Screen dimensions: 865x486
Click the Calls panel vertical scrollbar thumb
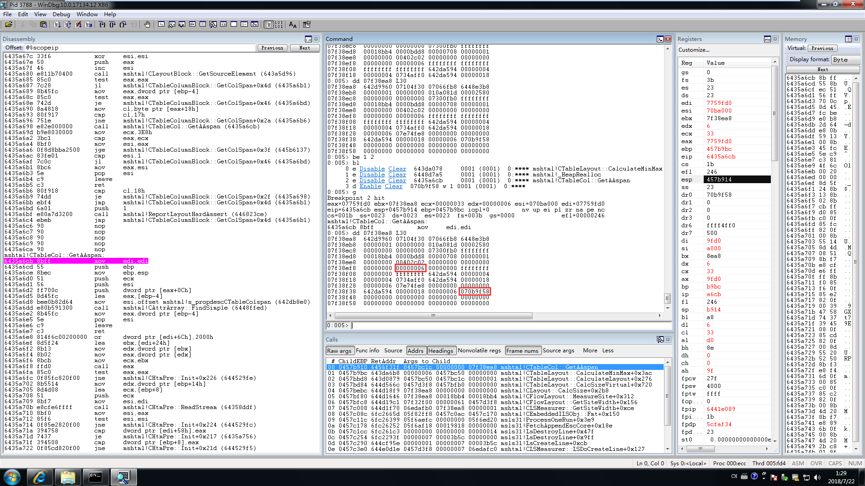point(667,396)
